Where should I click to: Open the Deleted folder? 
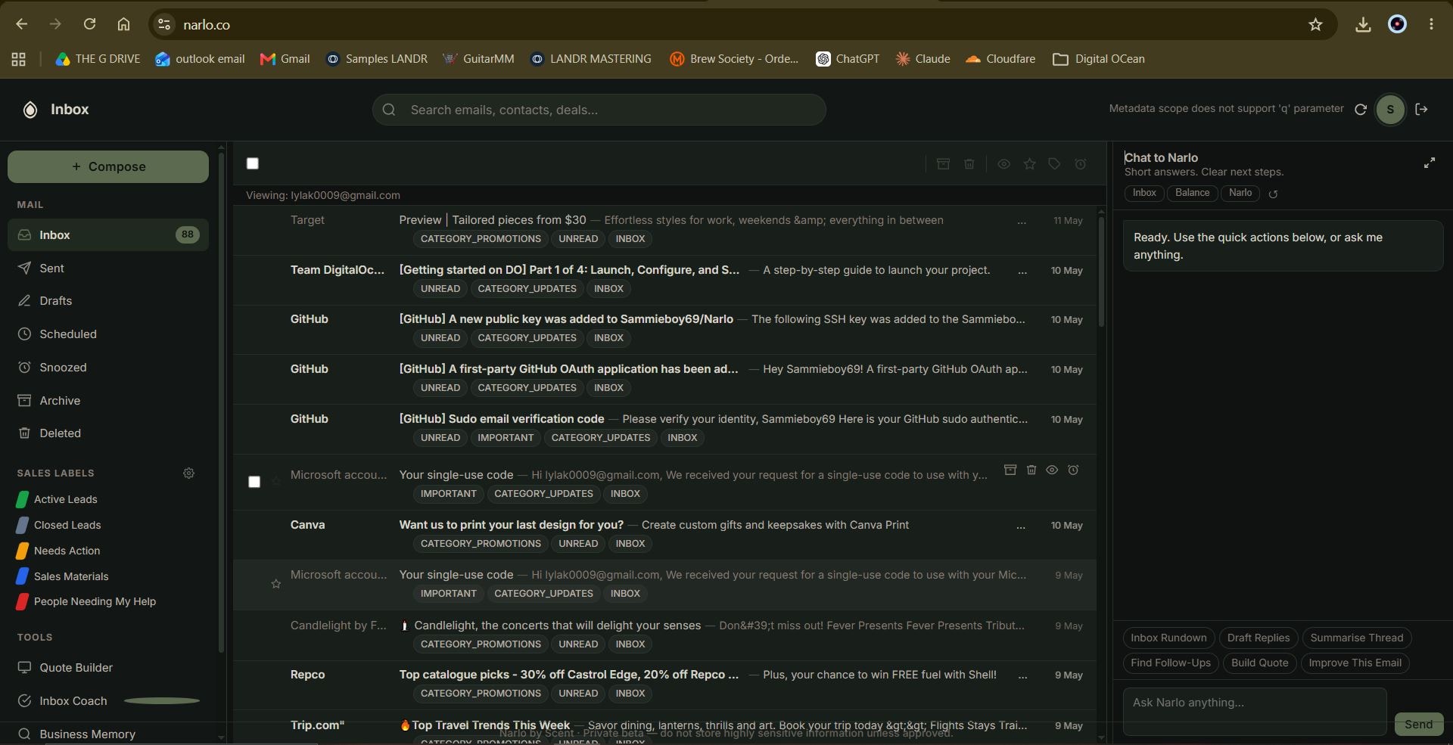(108, 433)
